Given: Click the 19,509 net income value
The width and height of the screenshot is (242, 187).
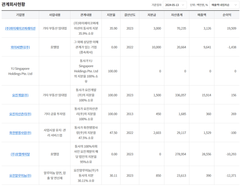Looking at the screenshot, I should pos(232,28).
